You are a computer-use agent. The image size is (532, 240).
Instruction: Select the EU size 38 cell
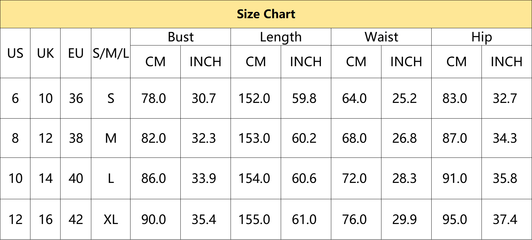76,138
